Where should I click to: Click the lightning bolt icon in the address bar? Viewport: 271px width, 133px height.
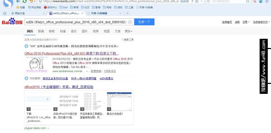pyautogui.click(x=192, y=1)
